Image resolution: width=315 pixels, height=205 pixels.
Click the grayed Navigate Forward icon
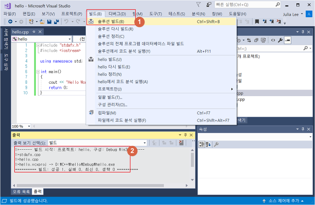[x=21, y=22]
